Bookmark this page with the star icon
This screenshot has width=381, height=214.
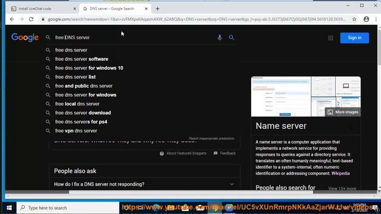tap(354, 19)
